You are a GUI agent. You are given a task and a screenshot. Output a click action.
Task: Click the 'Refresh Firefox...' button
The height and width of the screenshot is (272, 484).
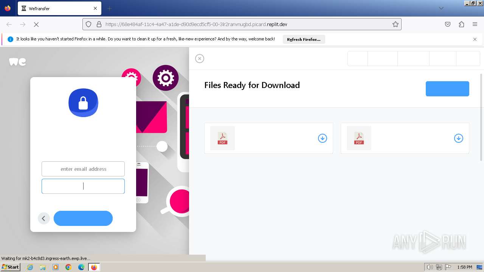(304, 39)
